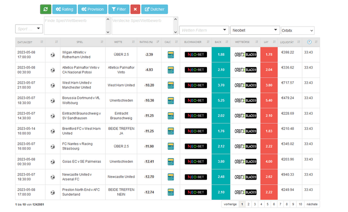Select 'BEIDE TREFFEN NEIN' bet cell

click(121, 192)
